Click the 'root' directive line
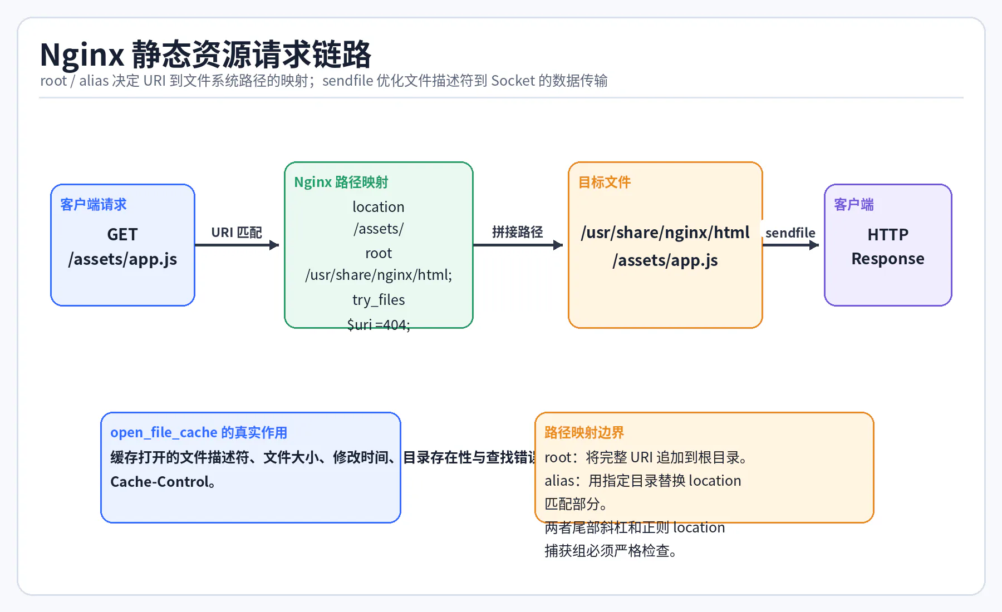1002x612 pixels. tap(379, 253)
